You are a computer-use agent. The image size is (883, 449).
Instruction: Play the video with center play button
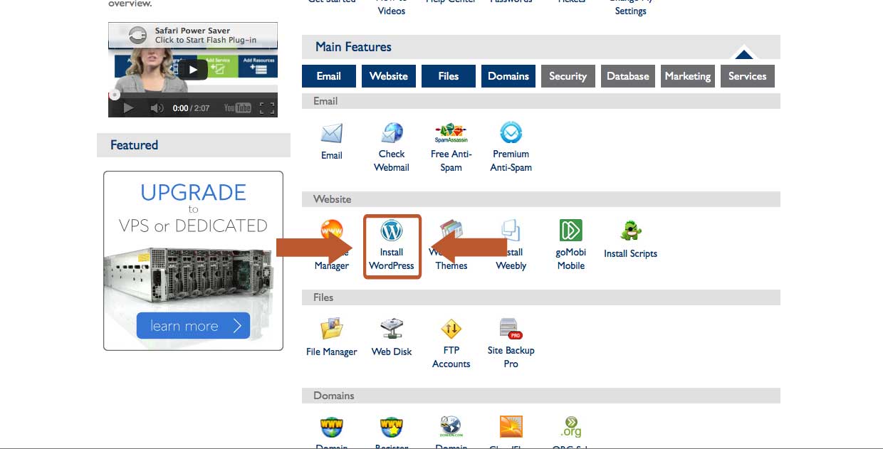[192, 69]
